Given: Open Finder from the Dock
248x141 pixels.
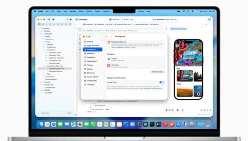Looking at the screenshot, I should [x=40, y=124].
